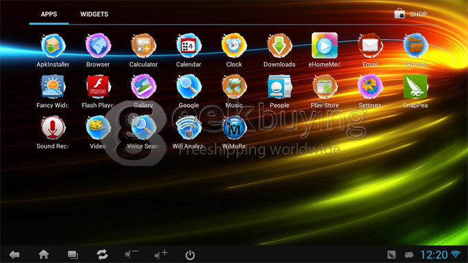468x263 pixels.
Task: Open the notification icon beside the Android icon
Action: tap(392, 255)
